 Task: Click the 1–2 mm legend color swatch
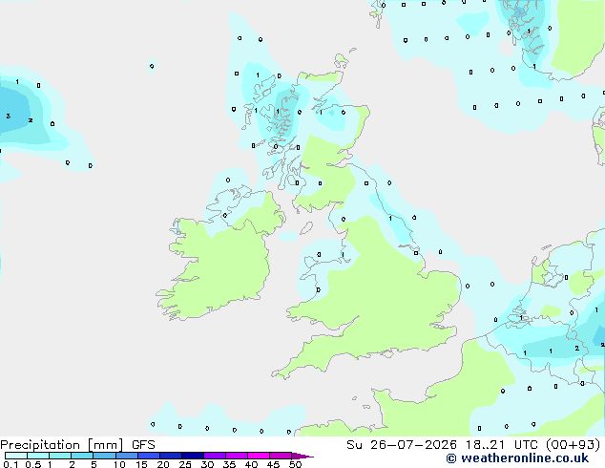pyautogui.click(x=60, y=456)
